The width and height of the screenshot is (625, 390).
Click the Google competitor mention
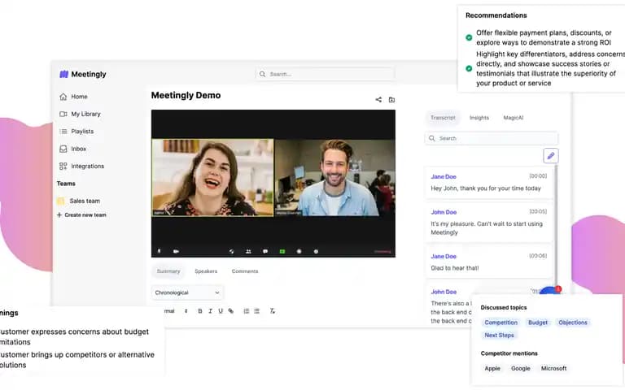[x=521, y=369]
